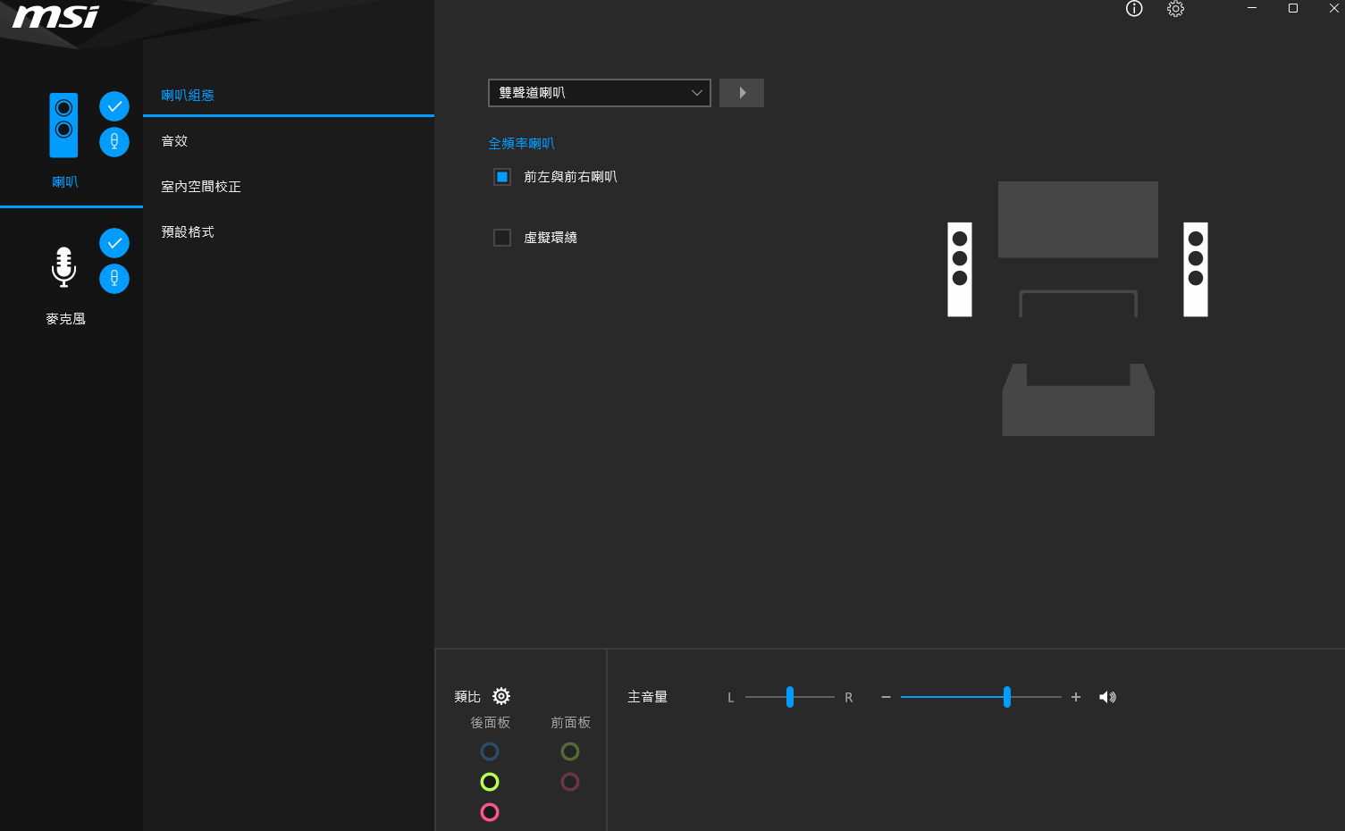Switch to the 音效 tab
The width and height of the screenshot is (1345, 831).
point(174,140)
